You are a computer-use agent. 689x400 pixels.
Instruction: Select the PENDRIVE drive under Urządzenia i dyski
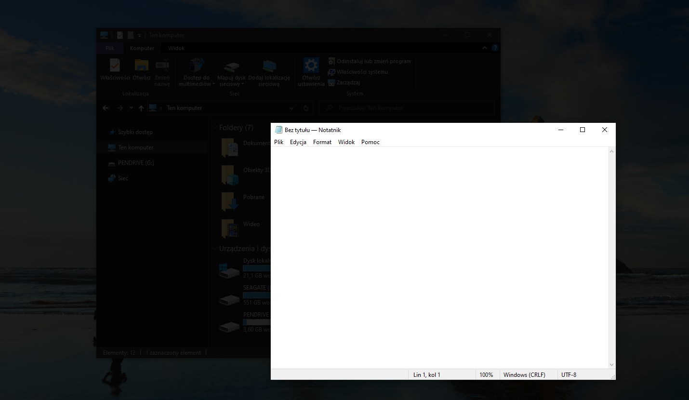tap(244, 322)
